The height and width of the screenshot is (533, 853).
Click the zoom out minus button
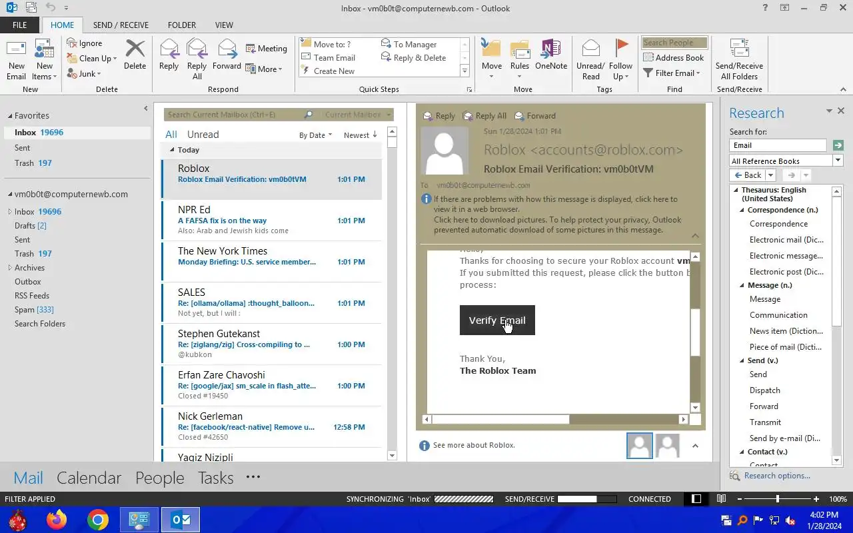738,499
